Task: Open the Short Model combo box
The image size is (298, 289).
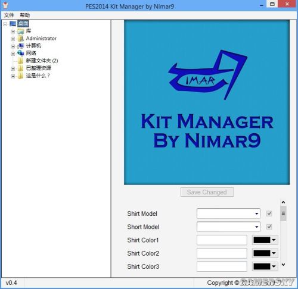Action: (x=228, y=227)
